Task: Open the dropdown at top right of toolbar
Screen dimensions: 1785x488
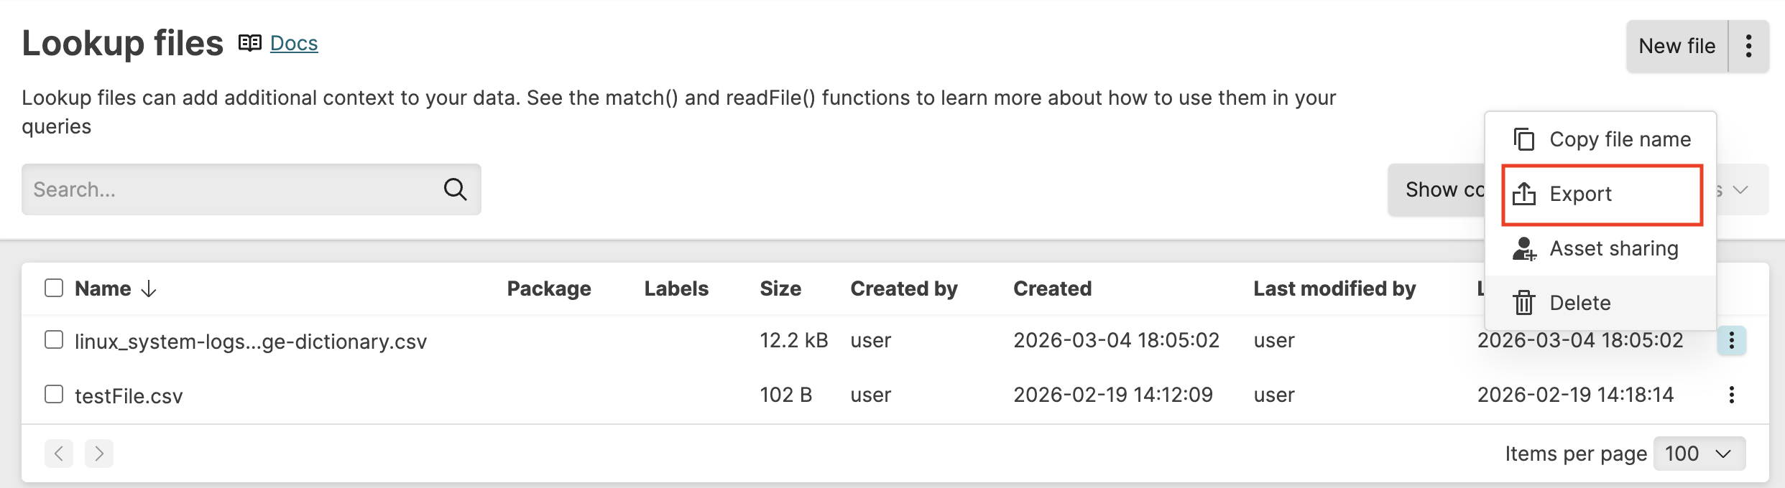Action: (1740, 189)
